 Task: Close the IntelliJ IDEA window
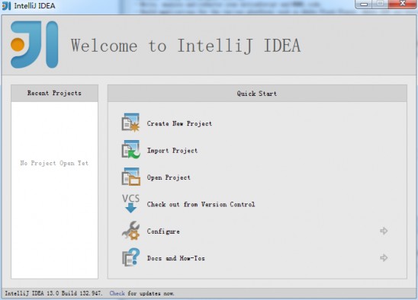403,4
